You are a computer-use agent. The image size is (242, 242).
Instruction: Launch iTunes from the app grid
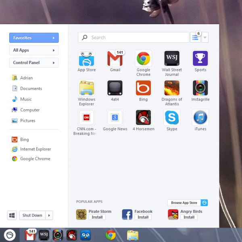click(x=200, y=118)
